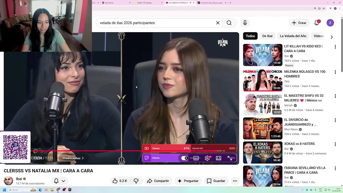Clear the YouTube search box text
Image resolution: width=343 pixels, height=193 pixels.
point(218,23)
